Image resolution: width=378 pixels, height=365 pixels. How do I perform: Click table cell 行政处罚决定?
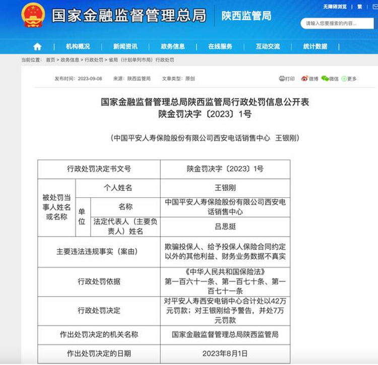click(x=99, y=311)
